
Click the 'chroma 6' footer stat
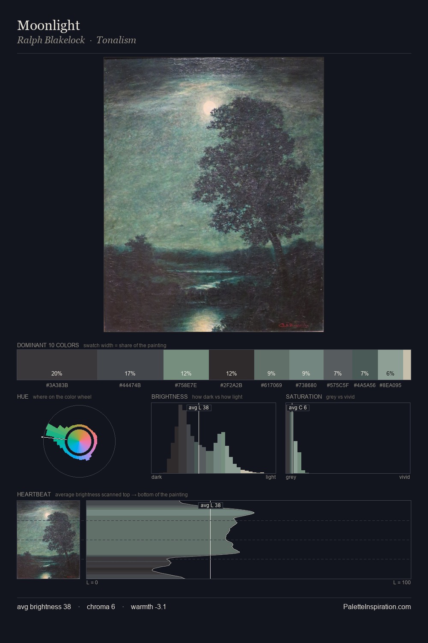[101, 607]
